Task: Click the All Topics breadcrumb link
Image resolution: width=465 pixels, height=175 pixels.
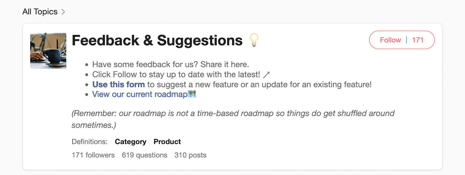Action: tap(40, 12)
